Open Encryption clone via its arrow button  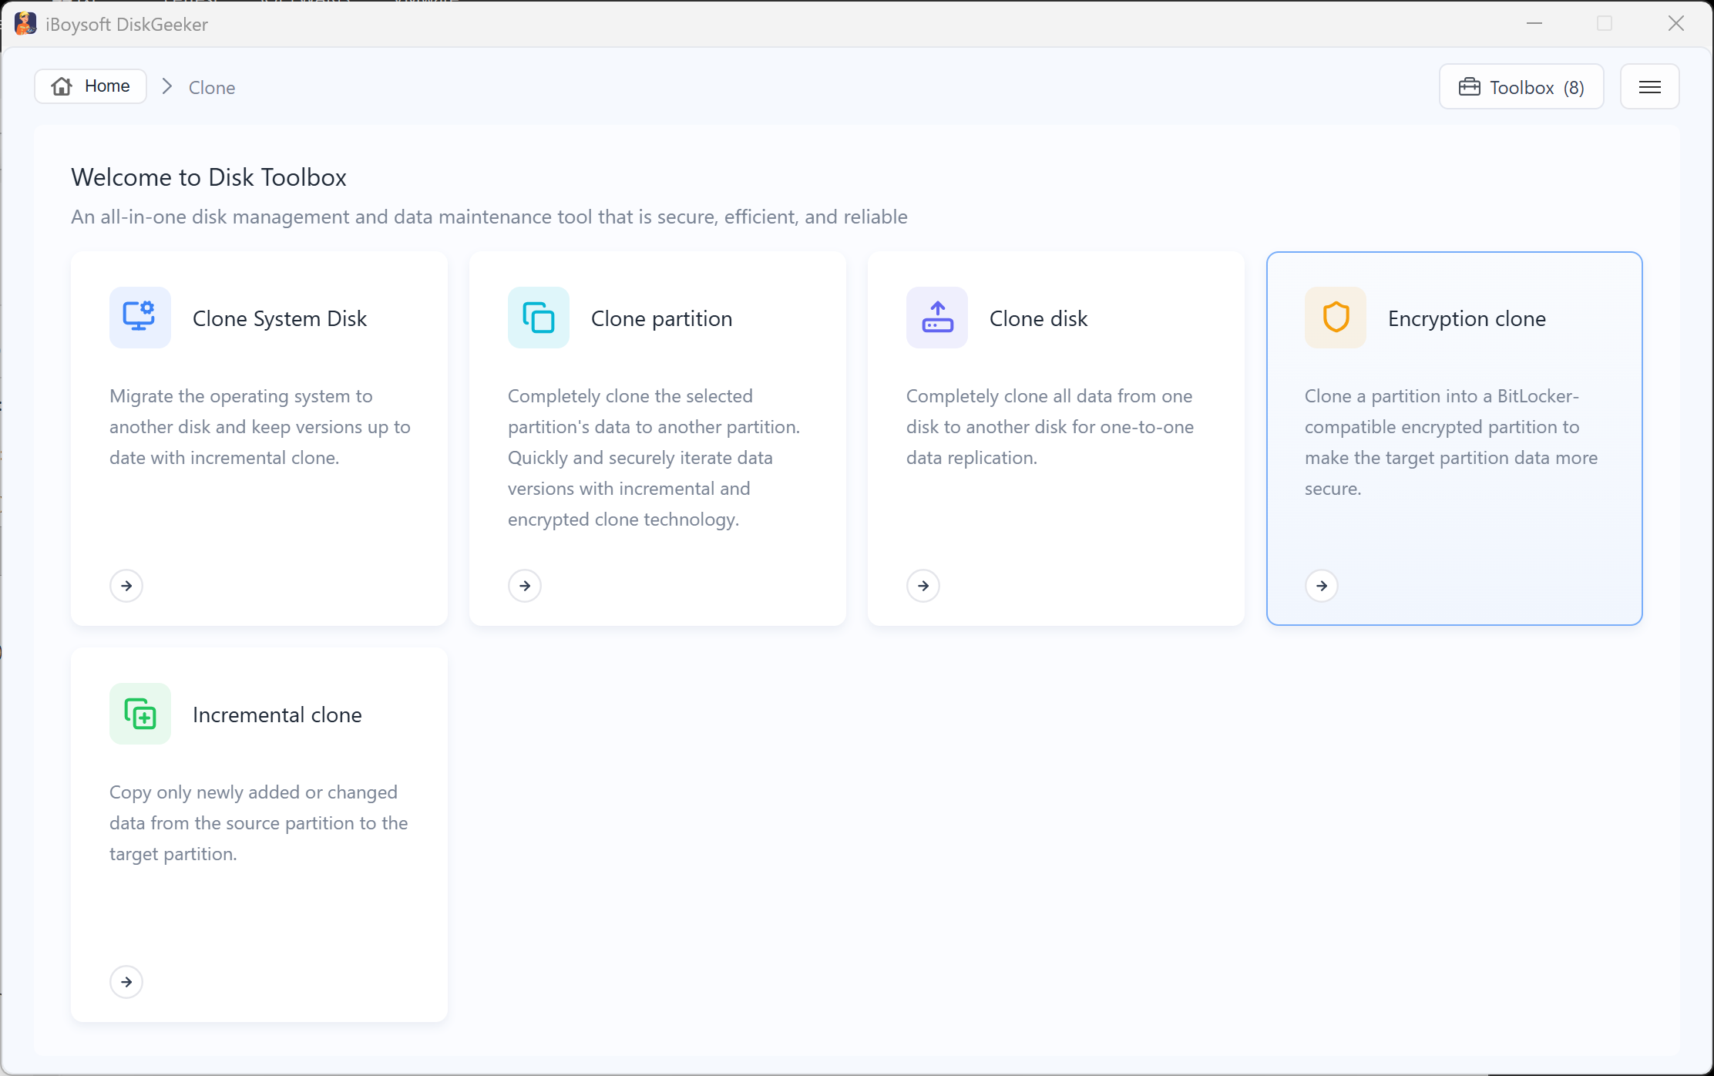1322,586
